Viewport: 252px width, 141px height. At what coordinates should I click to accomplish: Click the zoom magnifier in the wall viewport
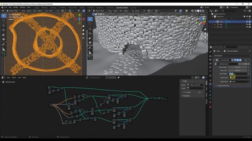(x=205, y=30)
